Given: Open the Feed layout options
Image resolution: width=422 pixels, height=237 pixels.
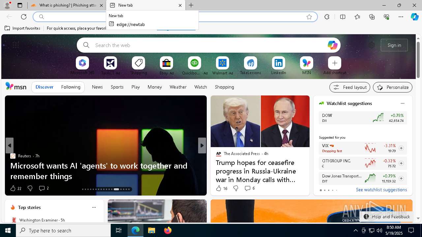Looking at the screenshot, I should click(x=350, y=87).
